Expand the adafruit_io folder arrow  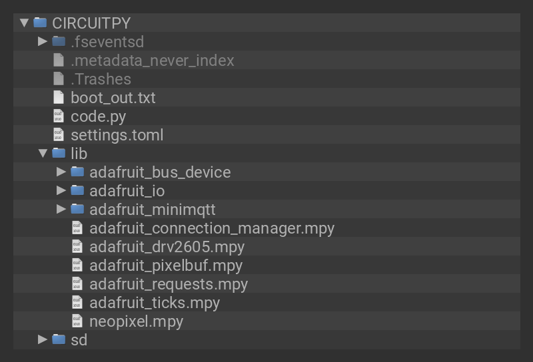pyautogui.click(x=61, y=190)
